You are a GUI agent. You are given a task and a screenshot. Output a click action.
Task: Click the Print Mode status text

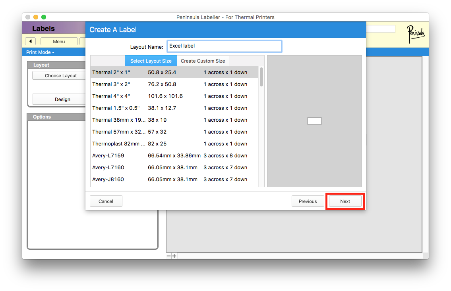point(40,52)
